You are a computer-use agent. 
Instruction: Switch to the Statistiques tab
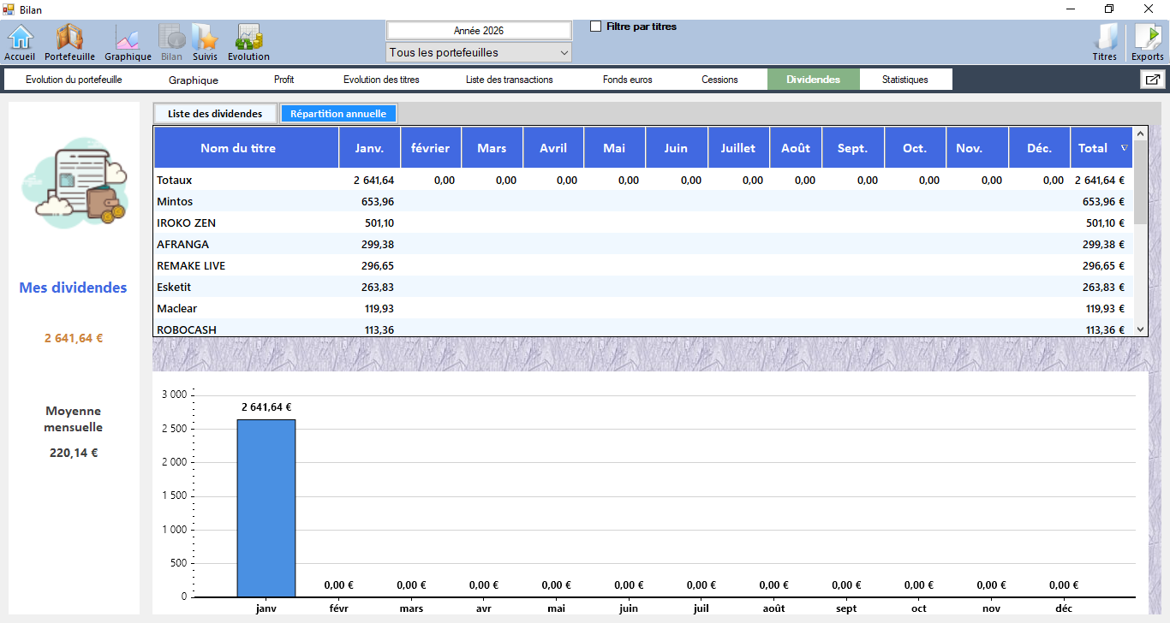pos(904,80)
